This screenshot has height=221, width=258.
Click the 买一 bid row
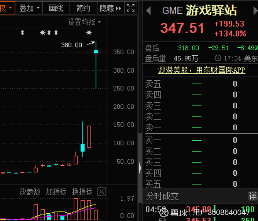[200, 140]
